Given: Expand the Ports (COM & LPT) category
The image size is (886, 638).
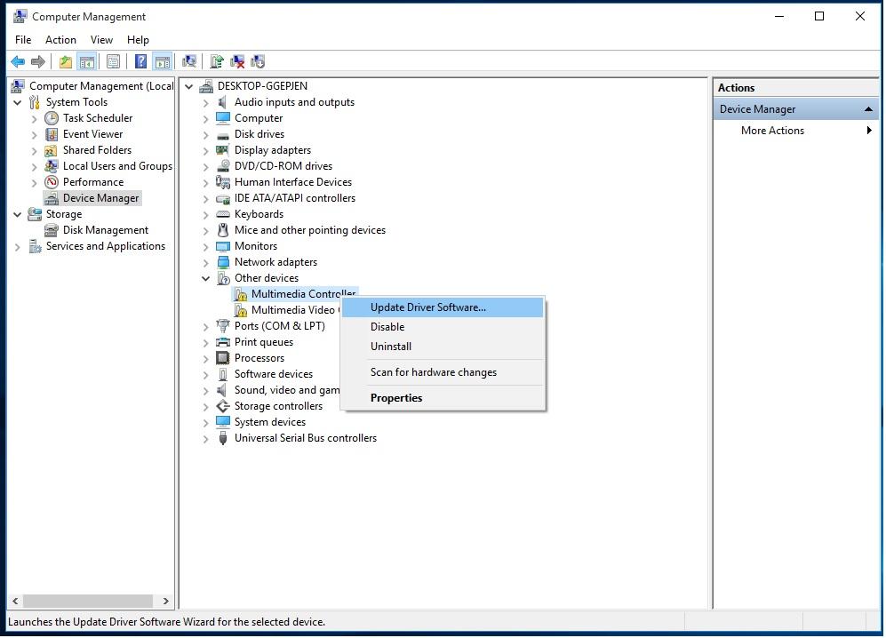Looking at the screenshot, I should click(x=205, y=327).
